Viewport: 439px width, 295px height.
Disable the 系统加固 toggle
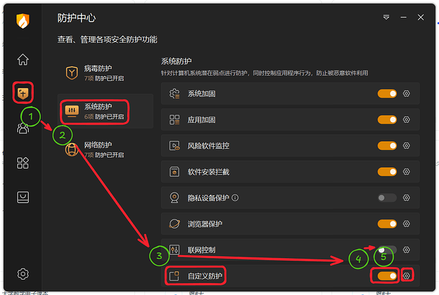[x=387, y=93]
